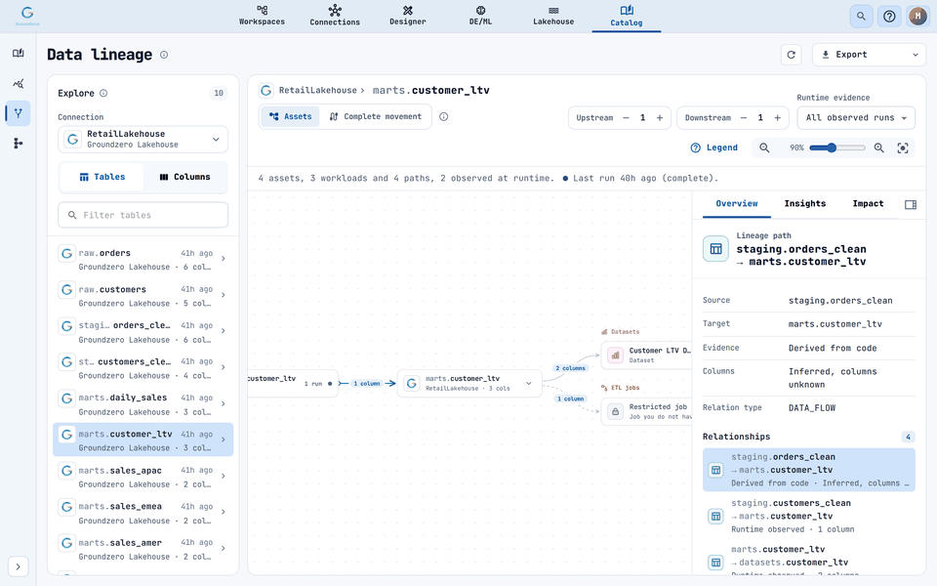The width and height of the screenshot is (937, 586).
Task: Open the user avatar menu
Action: 917,17
